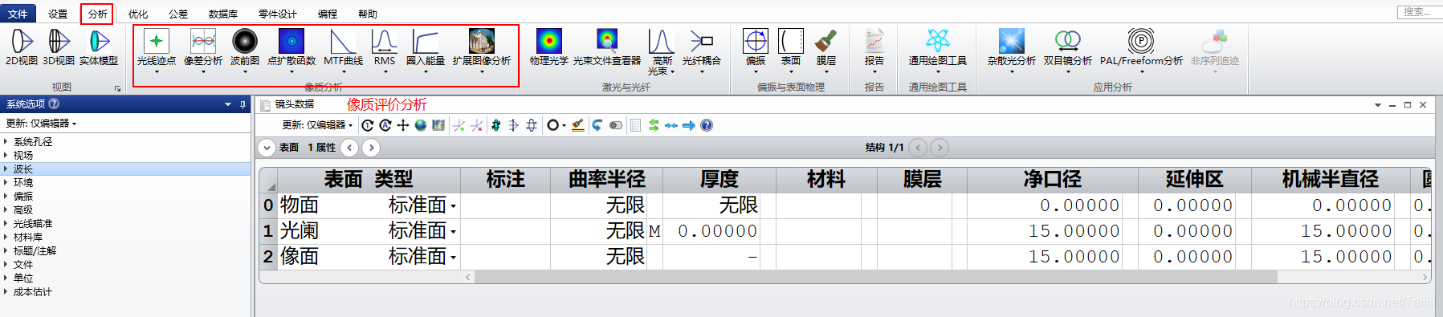Click the lens editor help question-mark icon
This screenshot has width=1443, height=317.
[x=707, y=125]
